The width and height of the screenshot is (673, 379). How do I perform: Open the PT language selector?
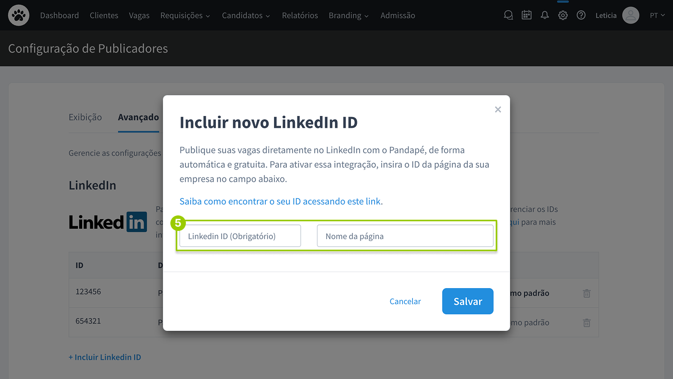pyautogui.click(x=657, y=16)
